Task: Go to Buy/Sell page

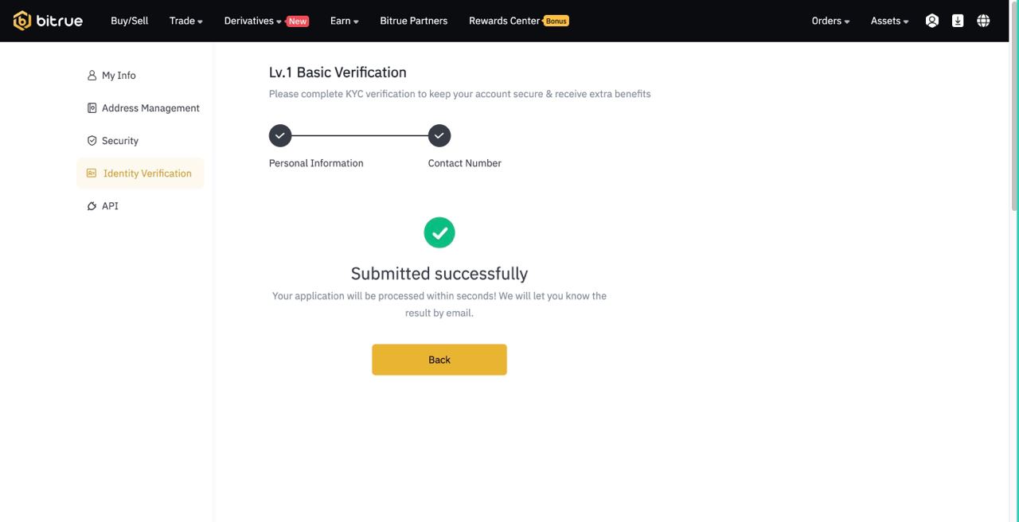Action: coord(129,21)
